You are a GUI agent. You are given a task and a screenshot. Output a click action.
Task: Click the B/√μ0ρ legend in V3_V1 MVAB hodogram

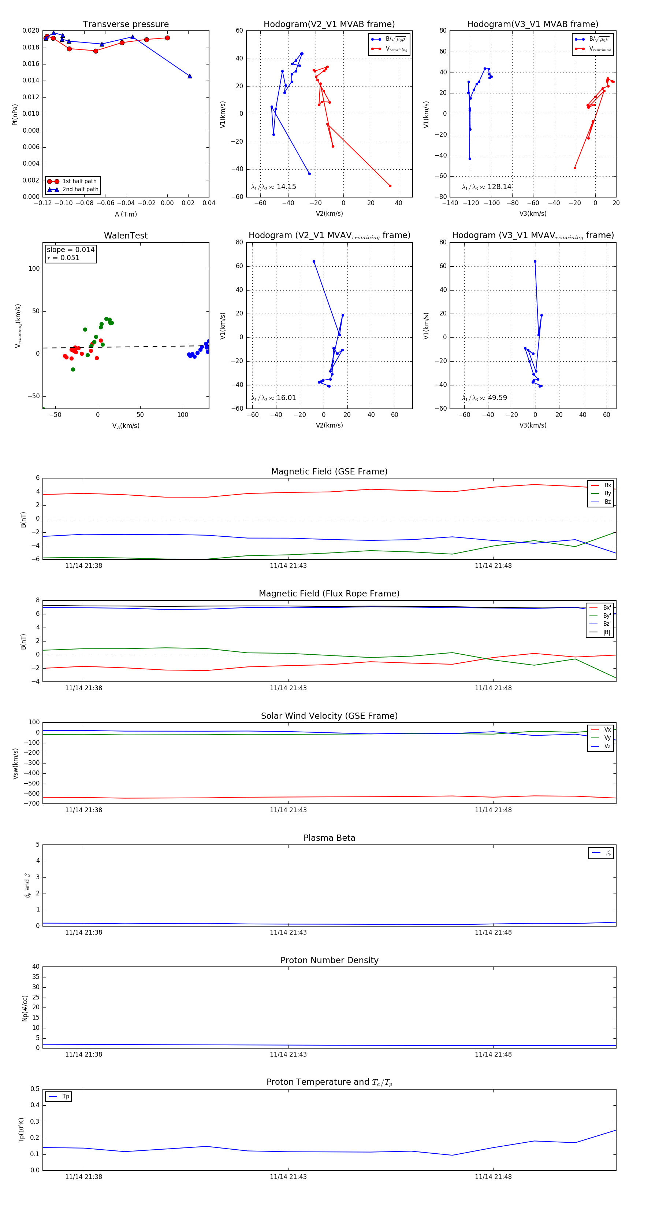click(x=593, y=40)
